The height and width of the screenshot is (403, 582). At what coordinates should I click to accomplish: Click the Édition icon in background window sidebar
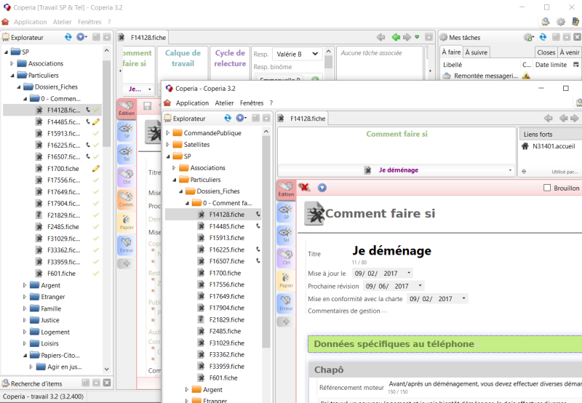127,108
